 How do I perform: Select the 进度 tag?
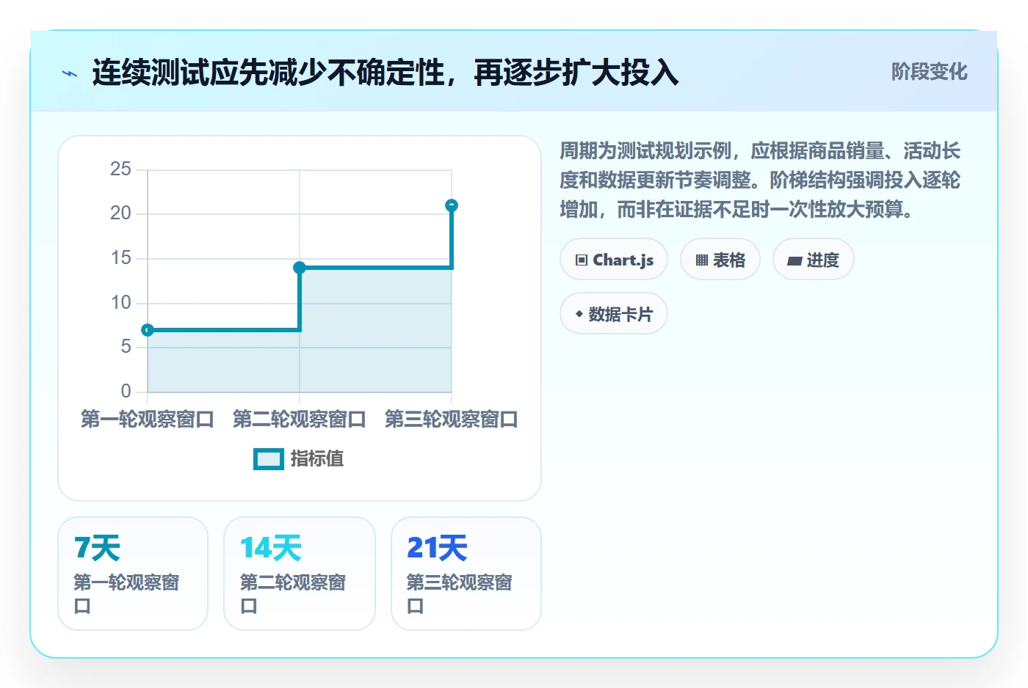point(814,260)
